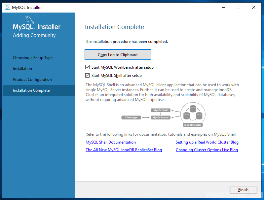Select Installation Complete step in sidebar
Screen dimensions: 264x200
(39, 90)
